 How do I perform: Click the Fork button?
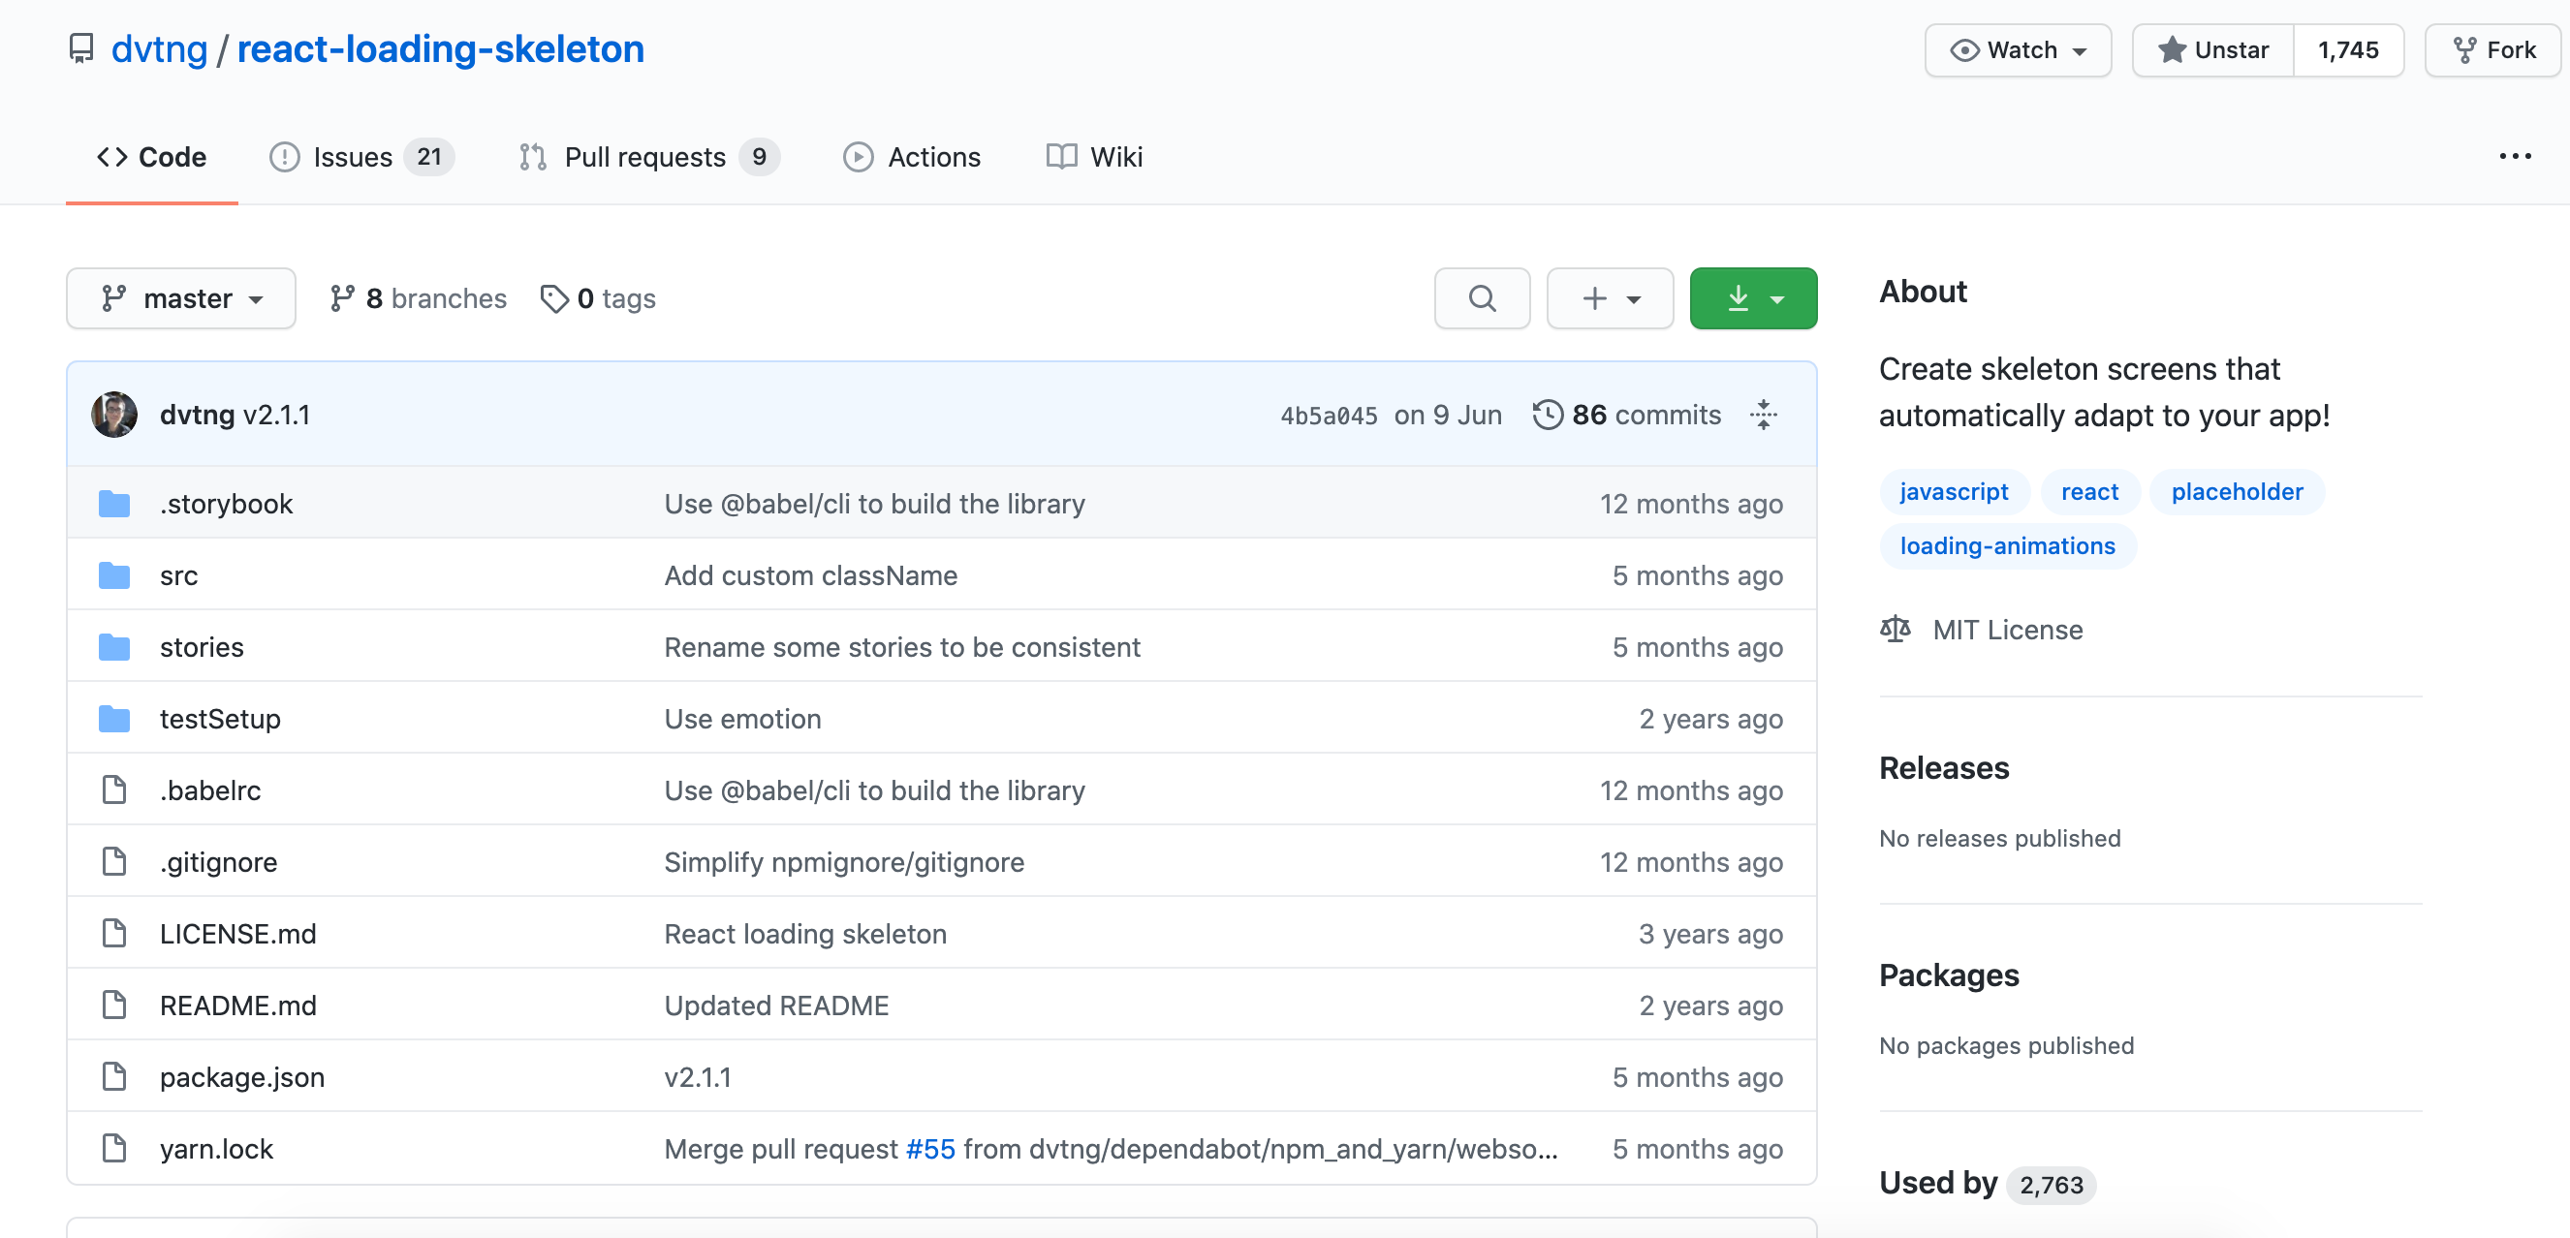coord(2492,49)
